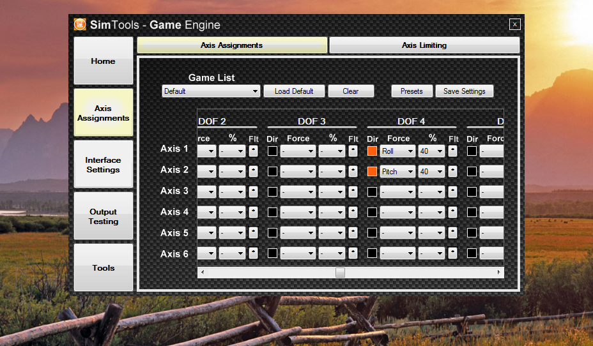The image size is (593, 346).
Task: Click the Game List label
Action: (x=212, y=77)
